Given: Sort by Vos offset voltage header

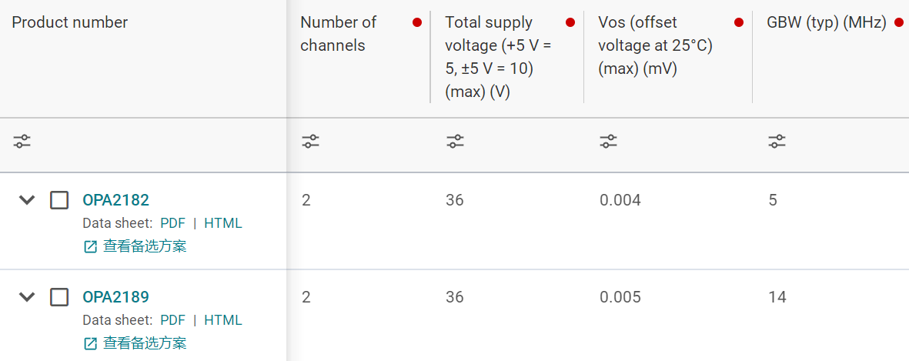Looking at the screenshot, I should click(655, 45).
